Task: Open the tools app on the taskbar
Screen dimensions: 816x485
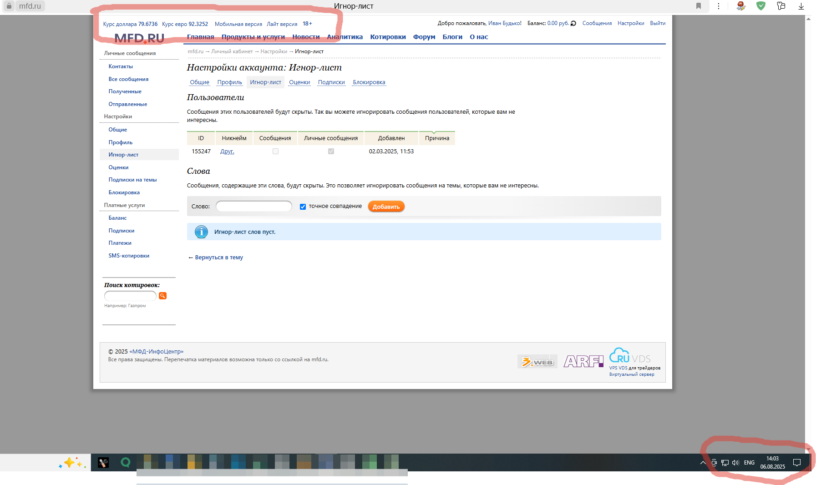Action: (x=103, y=463)
